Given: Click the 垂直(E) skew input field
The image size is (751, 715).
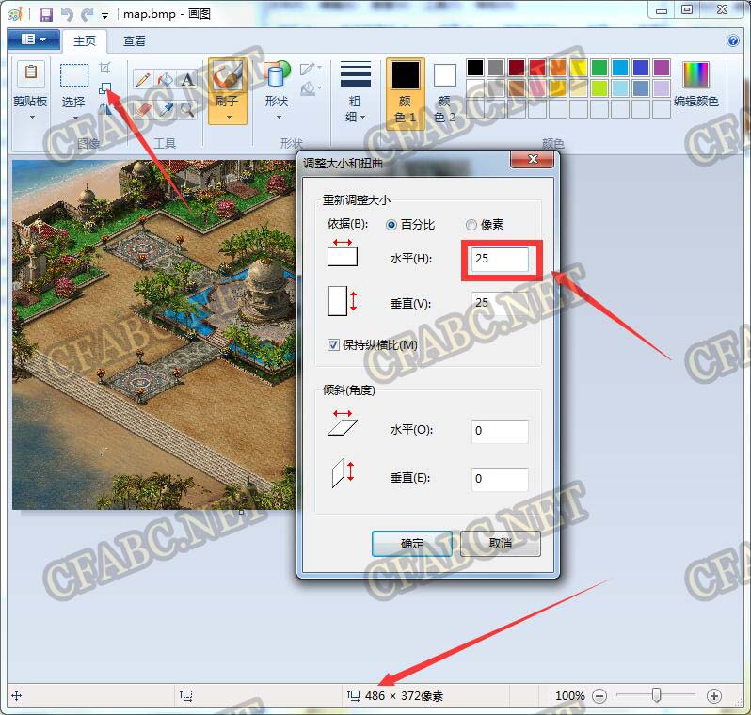Looking at the screenshot, I should [500, 480].
